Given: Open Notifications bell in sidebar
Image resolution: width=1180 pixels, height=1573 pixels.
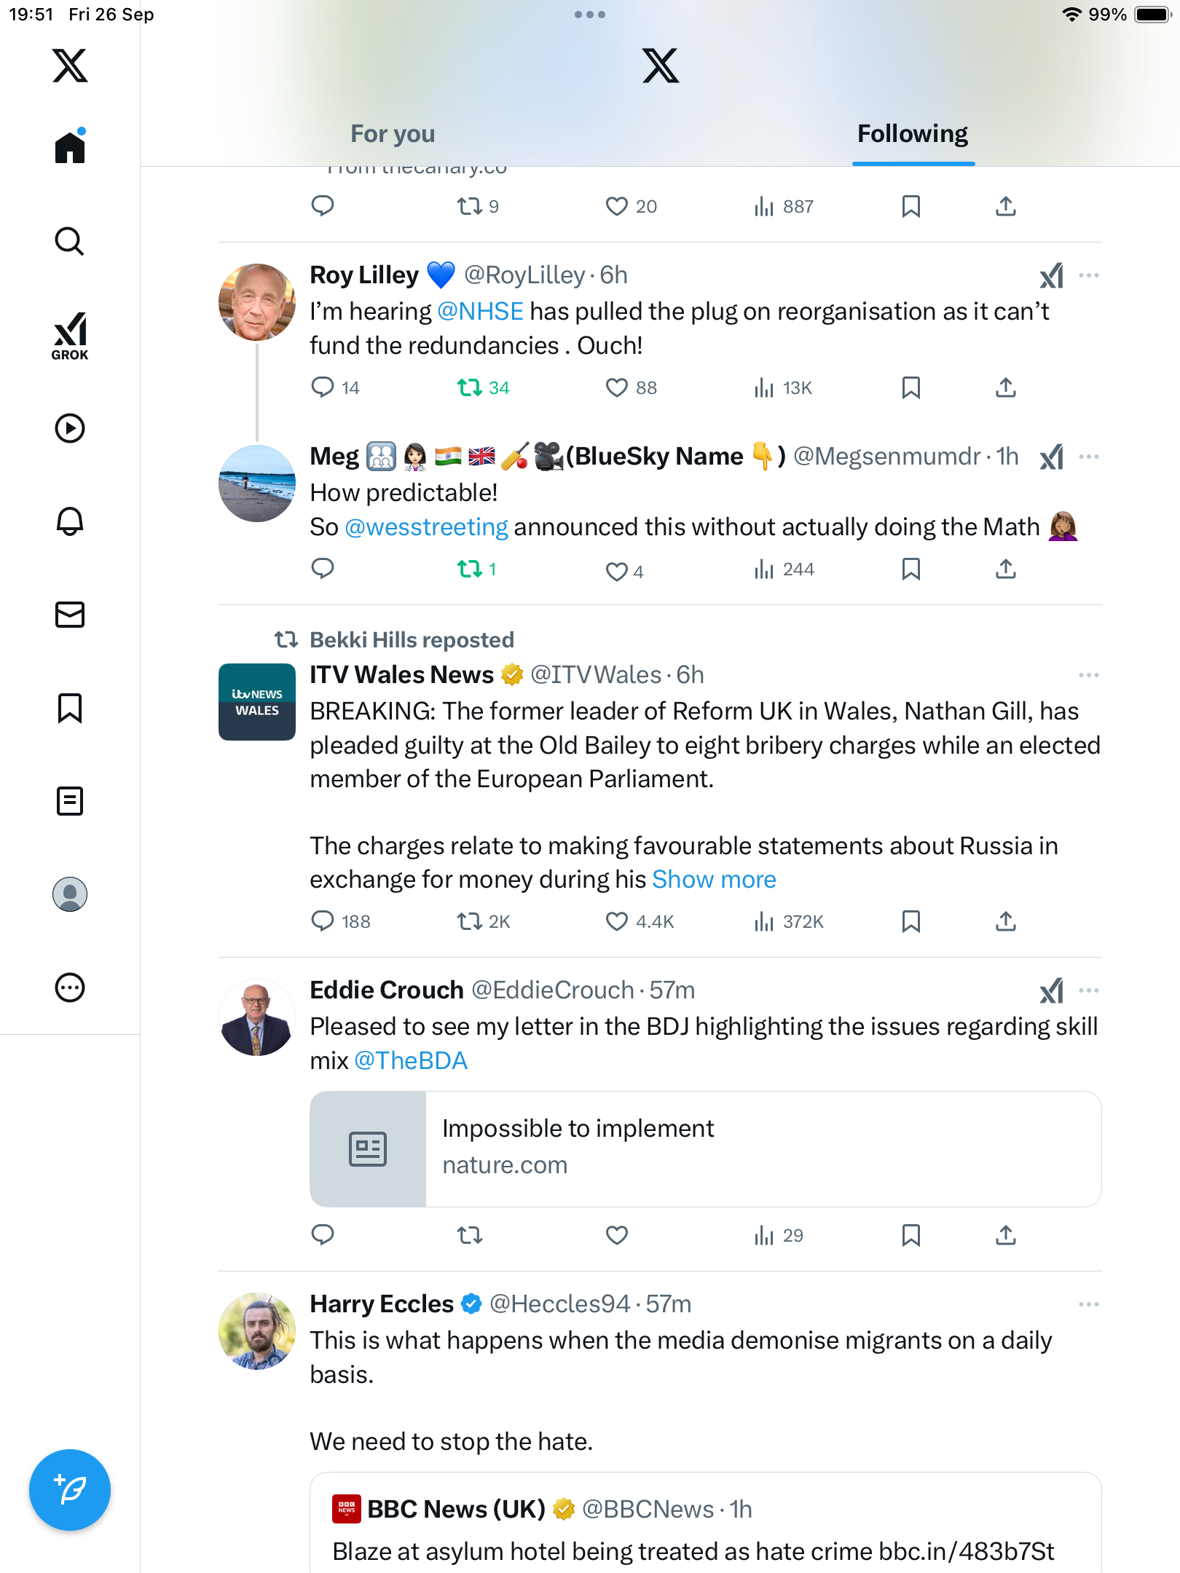Looking at the screenshot, I should [70, 521].
